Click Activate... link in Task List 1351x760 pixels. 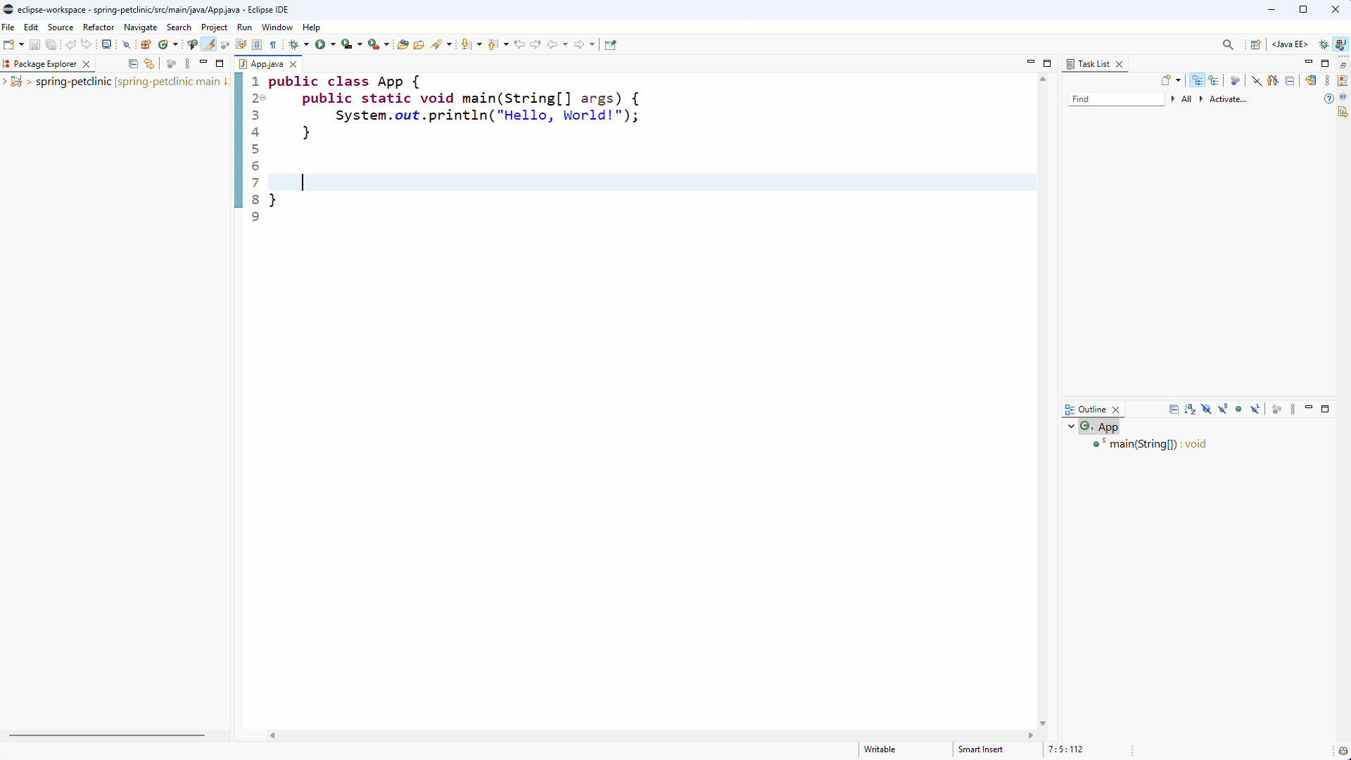tap(1227, 99)
